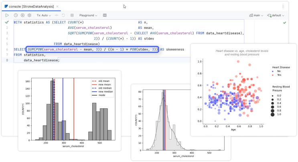Screen dimensions: 298x162
Task: Click the rollback transaction icon
Action: point(63,15)
